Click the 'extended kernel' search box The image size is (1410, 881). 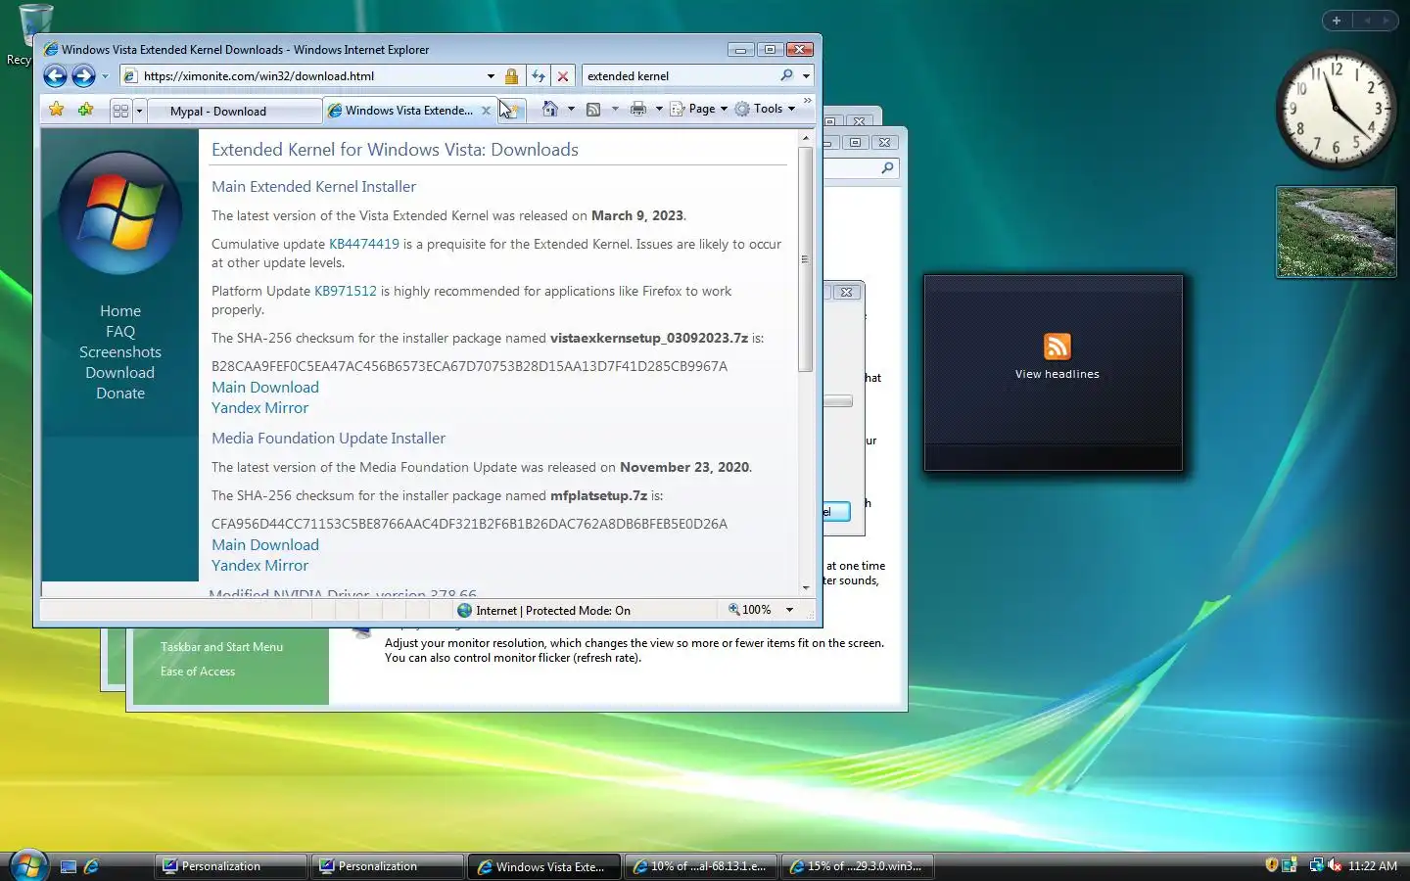pyautogui.click(x=681, y=75)
